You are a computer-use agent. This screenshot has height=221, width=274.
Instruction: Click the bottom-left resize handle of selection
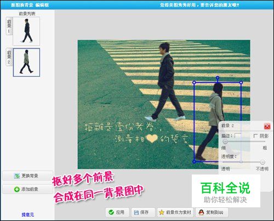pyautogui.click(x=194, y=161)
